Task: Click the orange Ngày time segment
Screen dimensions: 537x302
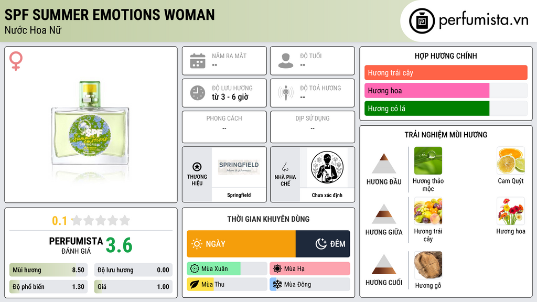Action: 241,244
